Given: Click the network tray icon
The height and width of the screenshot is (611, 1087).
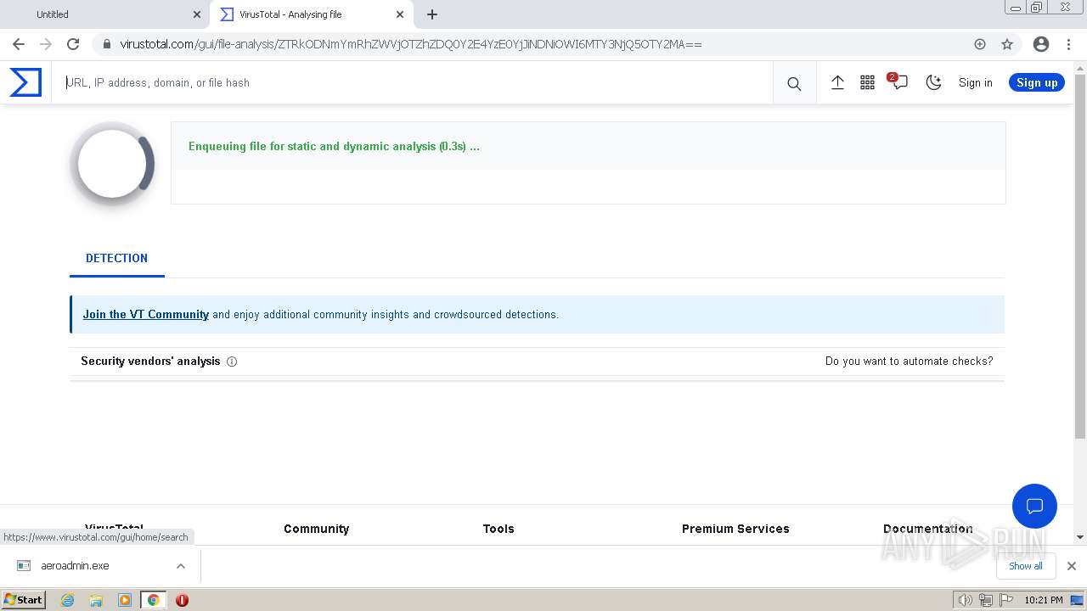Looking at the screenshot, I should click(x=985, y=600).
